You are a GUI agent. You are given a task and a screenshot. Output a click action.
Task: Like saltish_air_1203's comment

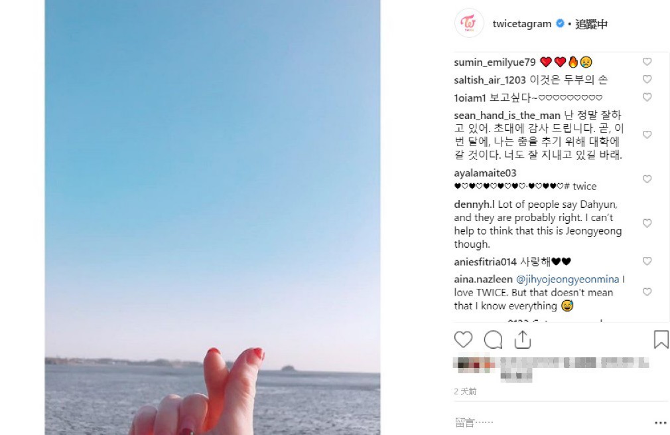647,79
